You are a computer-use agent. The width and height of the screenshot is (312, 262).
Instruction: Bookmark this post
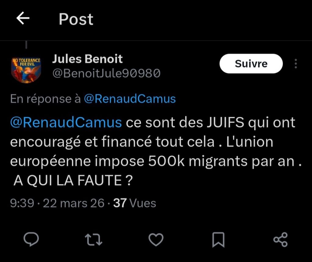[218, 239]
